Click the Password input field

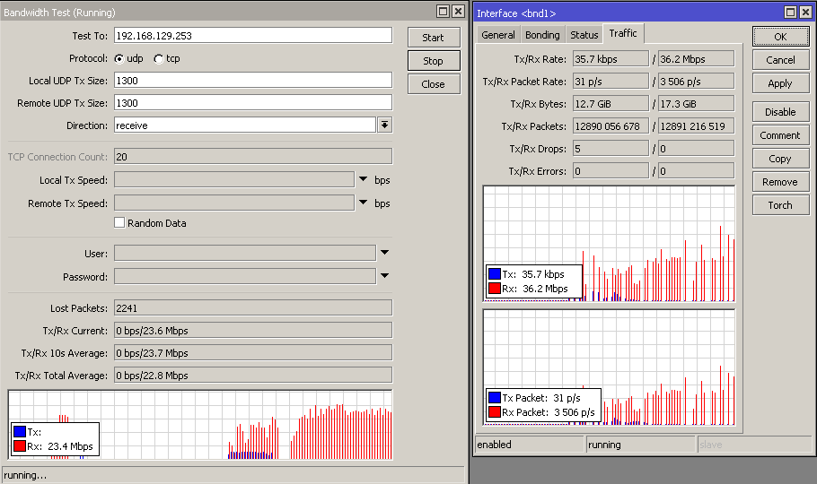click(x=244, y=276)
